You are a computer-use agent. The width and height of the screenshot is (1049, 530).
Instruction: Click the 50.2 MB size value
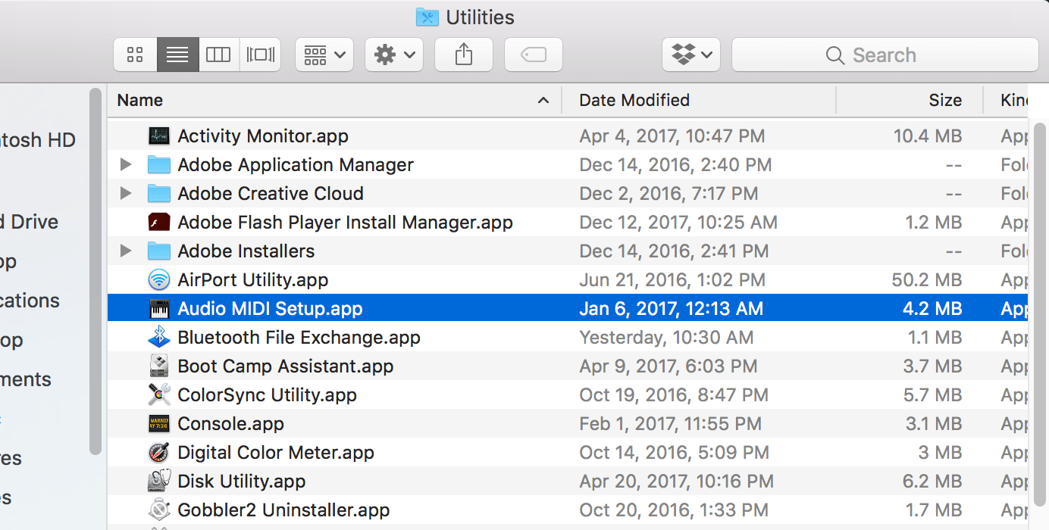(x=927, y=280)
